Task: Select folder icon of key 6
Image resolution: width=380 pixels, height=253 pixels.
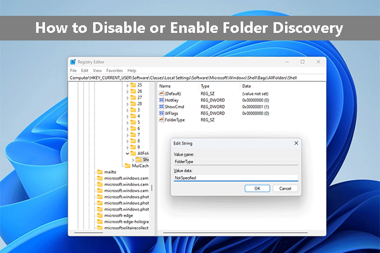Action: tap(133, 128)
